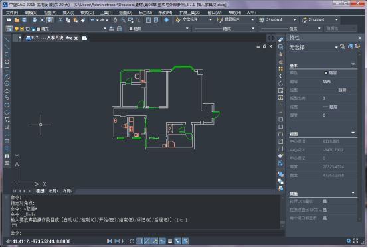This screenshot has width=368, height=248.
Task: Open the 格式(O) menu
Action: point(87,13)
